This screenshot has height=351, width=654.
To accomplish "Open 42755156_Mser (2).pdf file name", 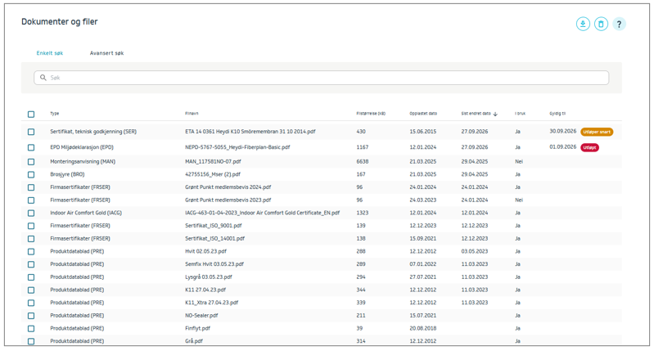I will [x=213, y=174].
